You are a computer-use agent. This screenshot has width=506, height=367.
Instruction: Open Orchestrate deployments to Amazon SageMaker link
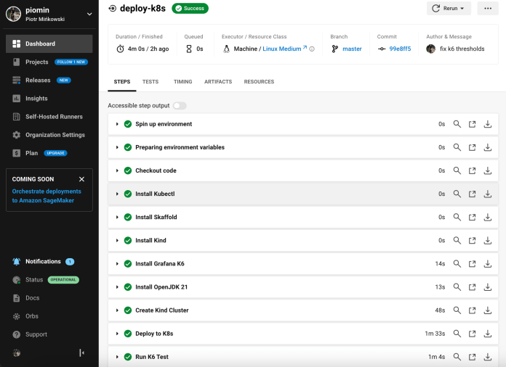pos(47,196)
